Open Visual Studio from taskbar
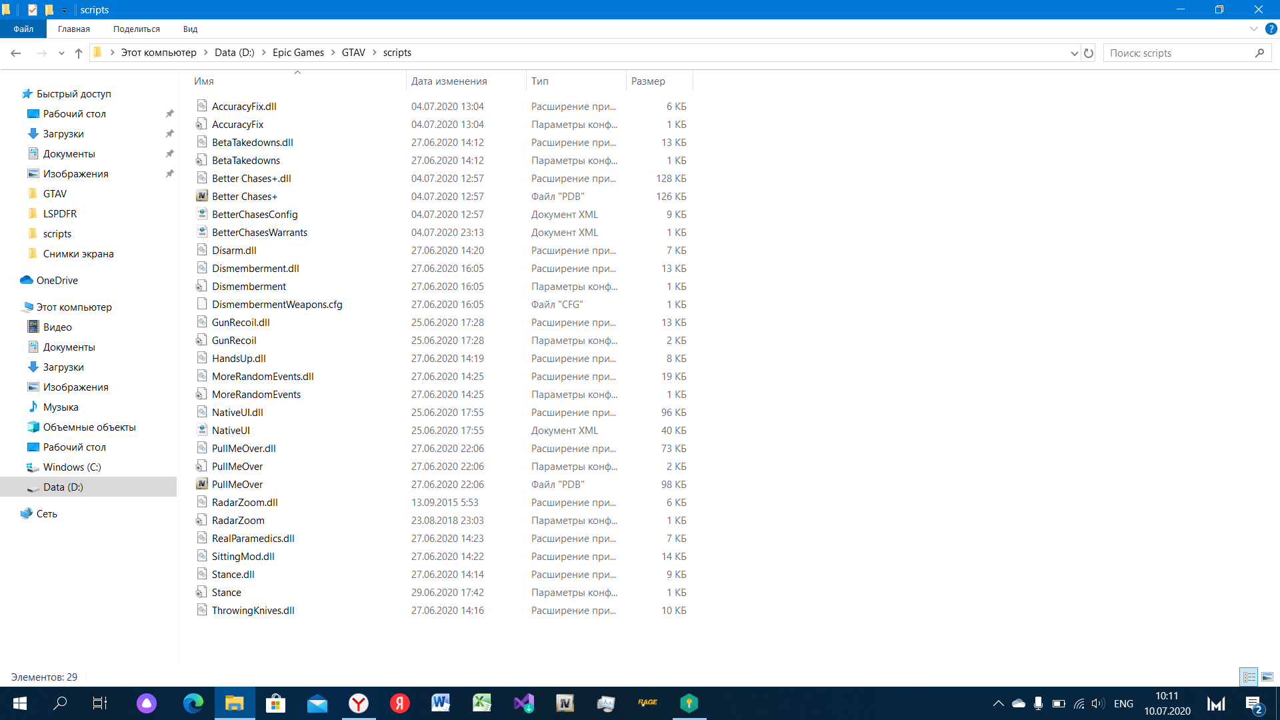1280x720 pixels. (x=524, y=703)
